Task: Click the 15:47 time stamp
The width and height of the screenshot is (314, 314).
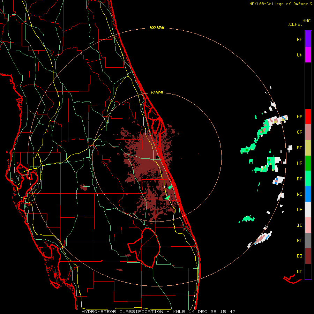Action: (228, 312)
